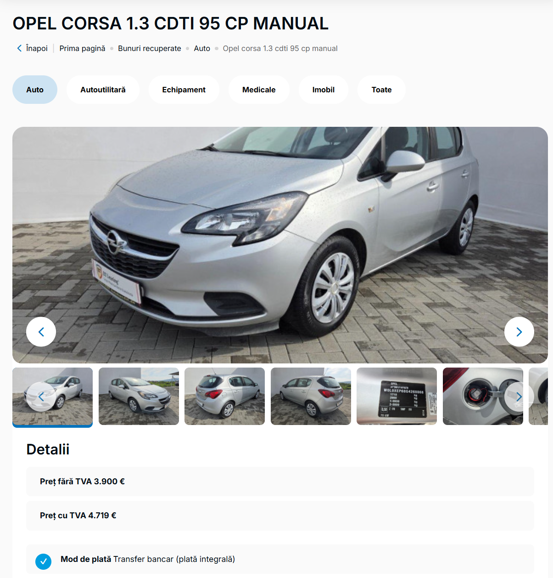Switch to the Autoutilitară category tab
Image resolution: width=553 pixels, height=578 pixels.
pyautogui.click(x=103, y=90)
